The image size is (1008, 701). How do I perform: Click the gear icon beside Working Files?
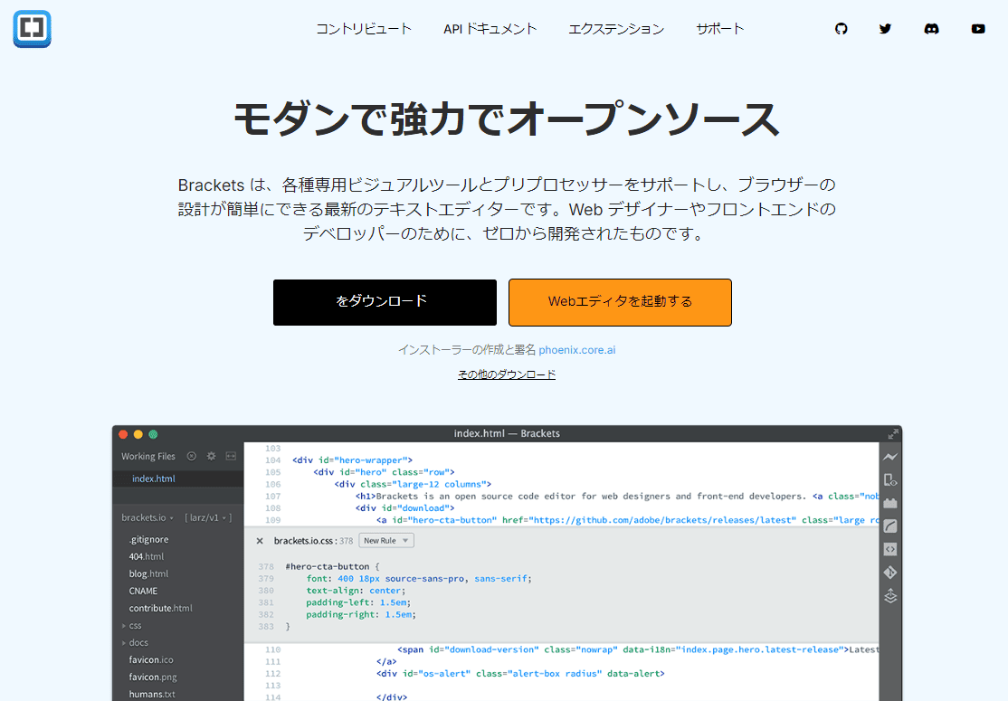(x=211, y=457)
